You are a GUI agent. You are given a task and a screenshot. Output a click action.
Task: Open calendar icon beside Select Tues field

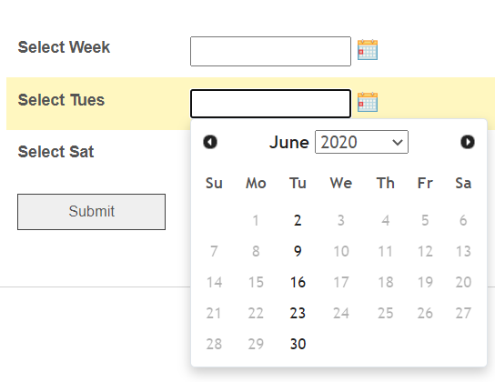(x=368, y=102)
